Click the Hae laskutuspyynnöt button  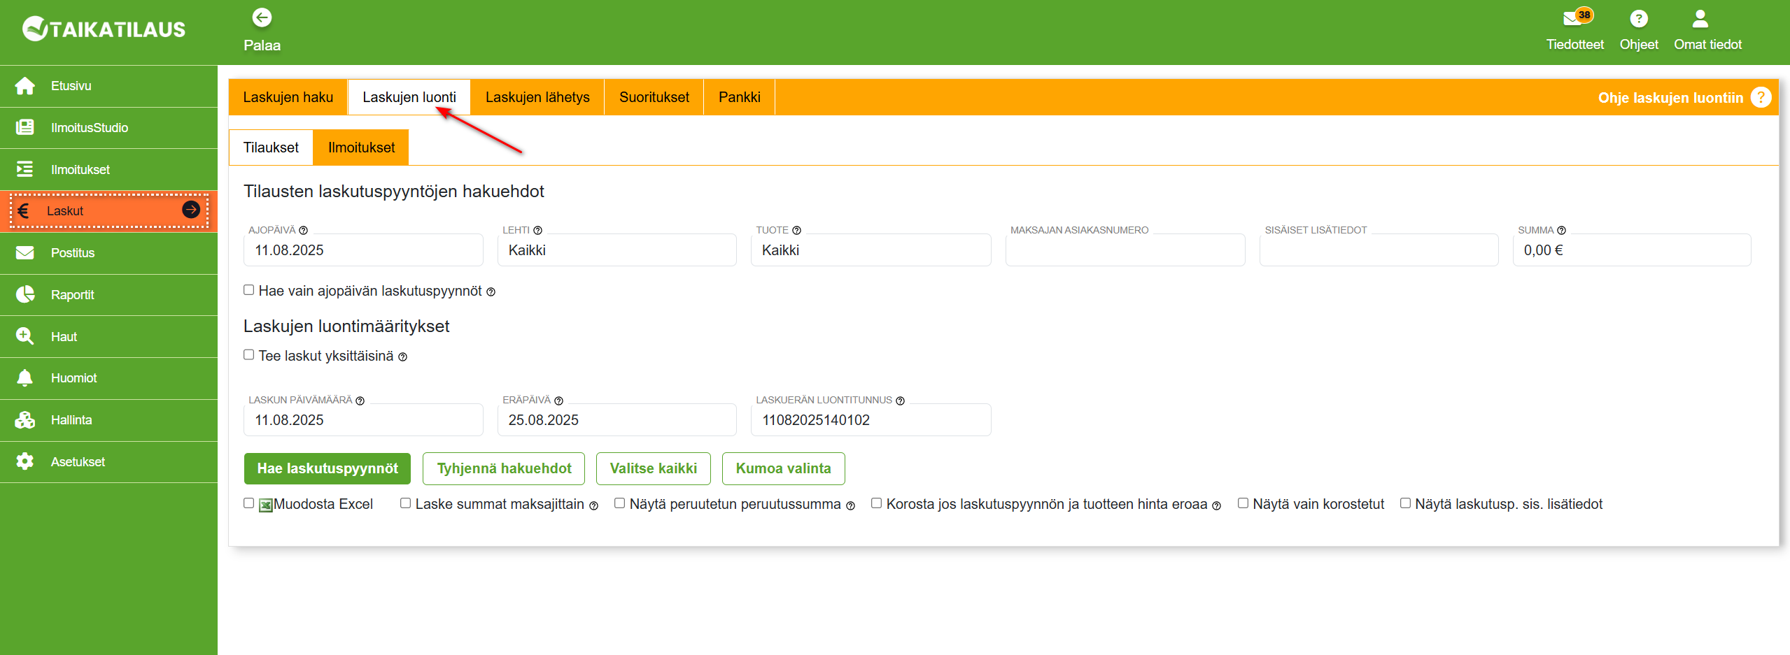pos(327,468)
